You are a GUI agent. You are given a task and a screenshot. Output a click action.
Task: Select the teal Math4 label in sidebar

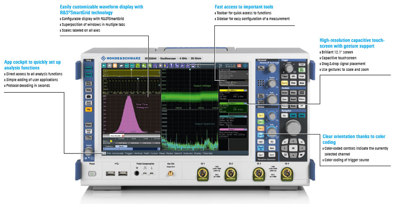pos(233,117)
